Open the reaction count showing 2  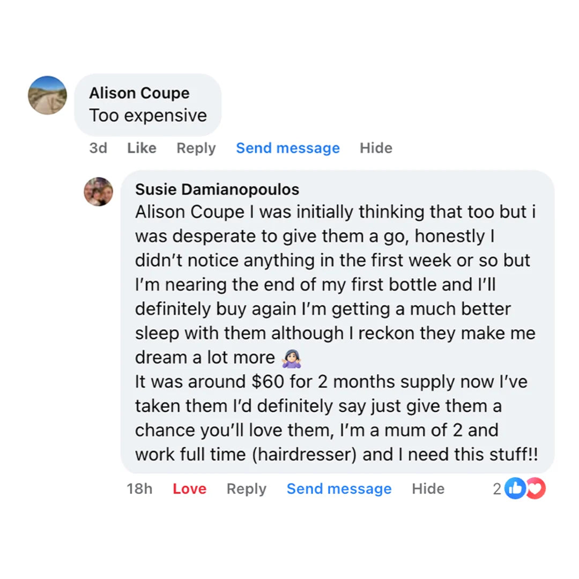click(x=497, y=489)
